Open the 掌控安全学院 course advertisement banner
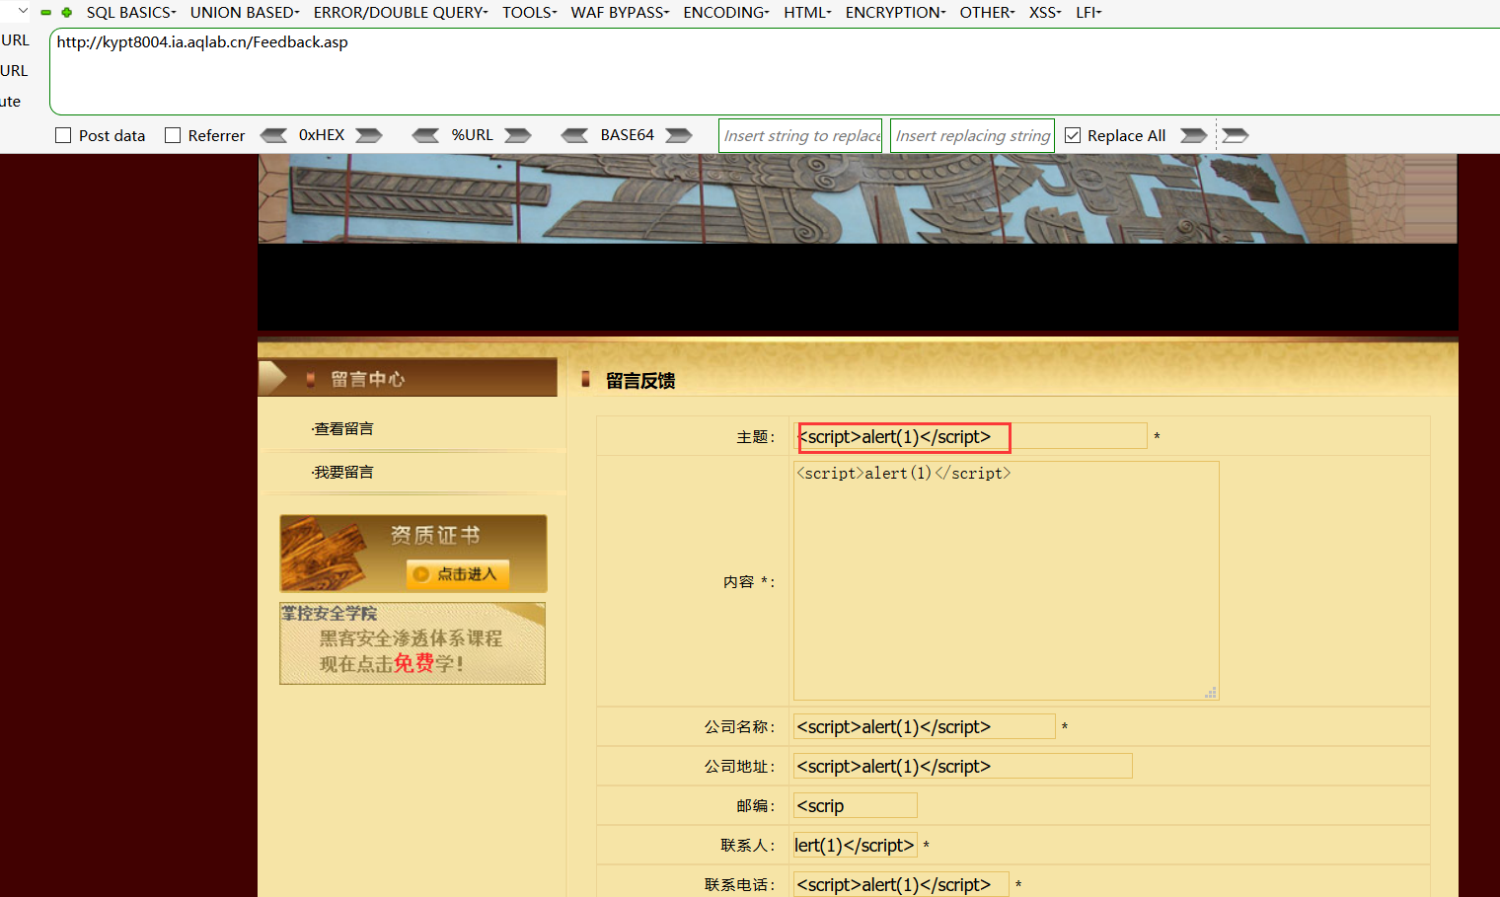Screen dimensions: 1500x897 412,643
